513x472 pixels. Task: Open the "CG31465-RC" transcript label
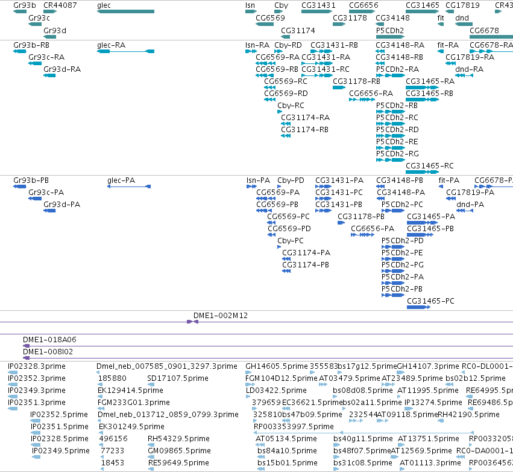tap(430, 166)
